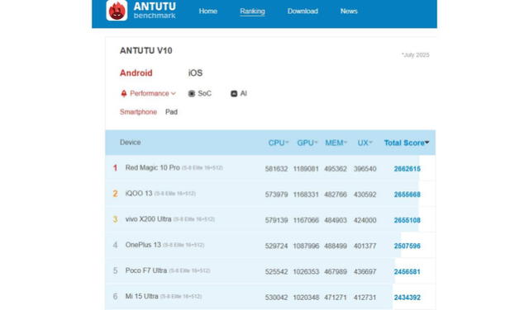This screenshot has width=529, height=310.
Task: Click total score 2456581
Action: pos(407,271)
